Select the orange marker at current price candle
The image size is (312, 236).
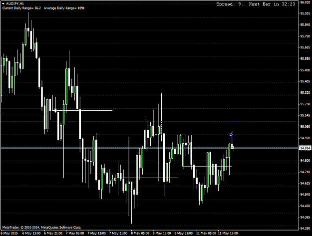tap(232, 148)
